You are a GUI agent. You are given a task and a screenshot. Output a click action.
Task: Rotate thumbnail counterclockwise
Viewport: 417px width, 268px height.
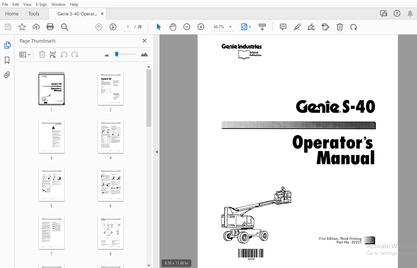click(64, 54)
